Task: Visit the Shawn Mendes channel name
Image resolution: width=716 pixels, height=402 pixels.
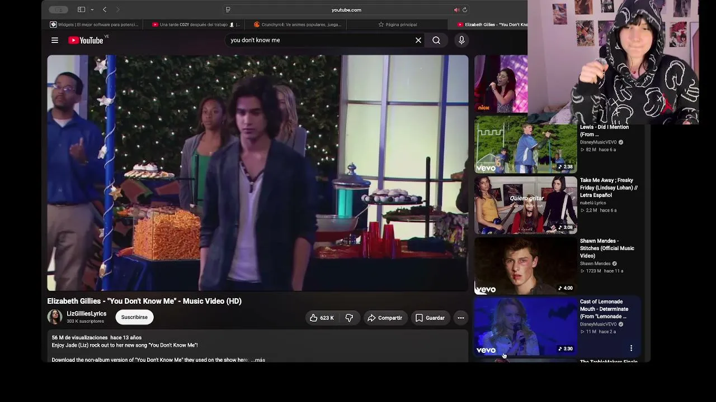Action: pos(595,264)
